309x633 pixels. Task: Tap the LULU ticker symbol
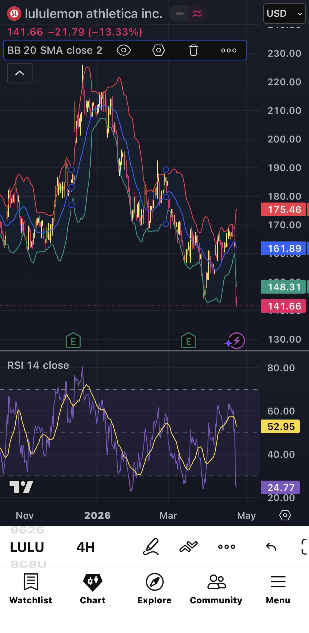(x=27, y=547)
